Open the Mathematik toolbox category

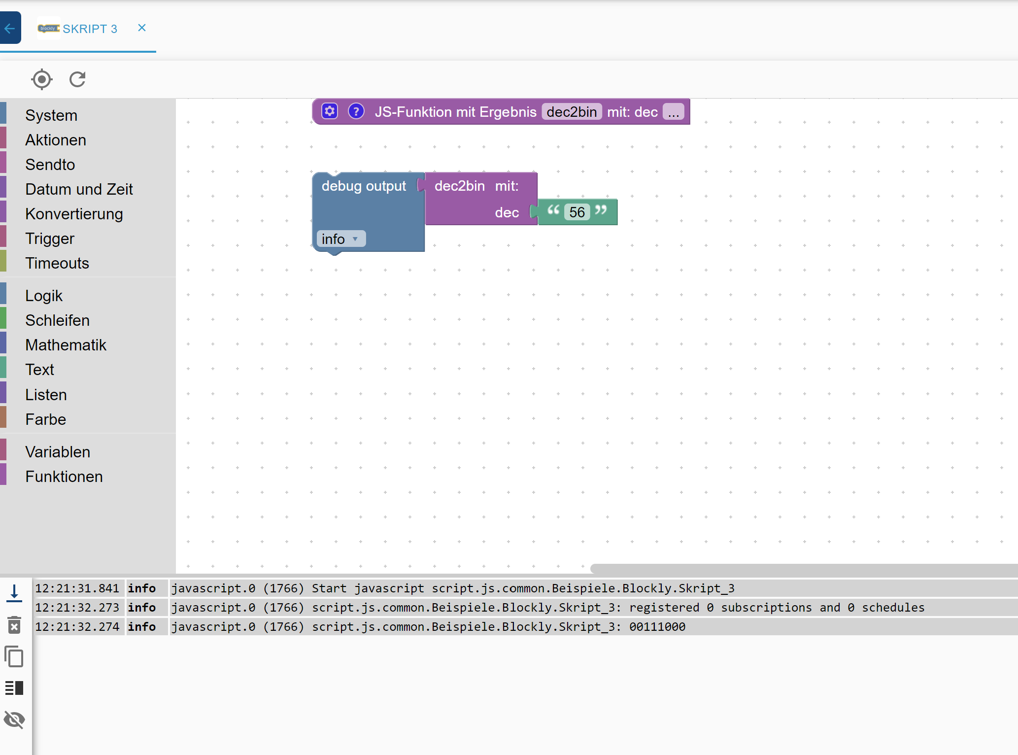66,345
